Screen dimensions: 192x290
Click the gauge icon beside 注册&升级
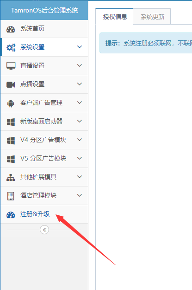click(x=11, y=215)
